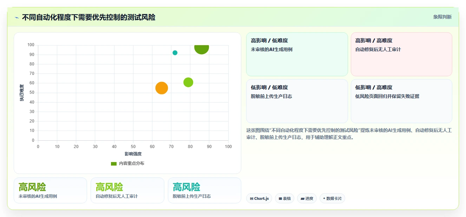Click the Chart.js tag pill
This screenshot has width=466, height=217.
259,198
